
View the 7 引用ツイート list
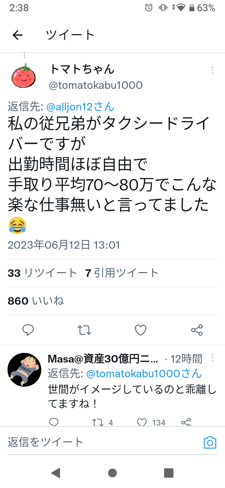[122, 273]
